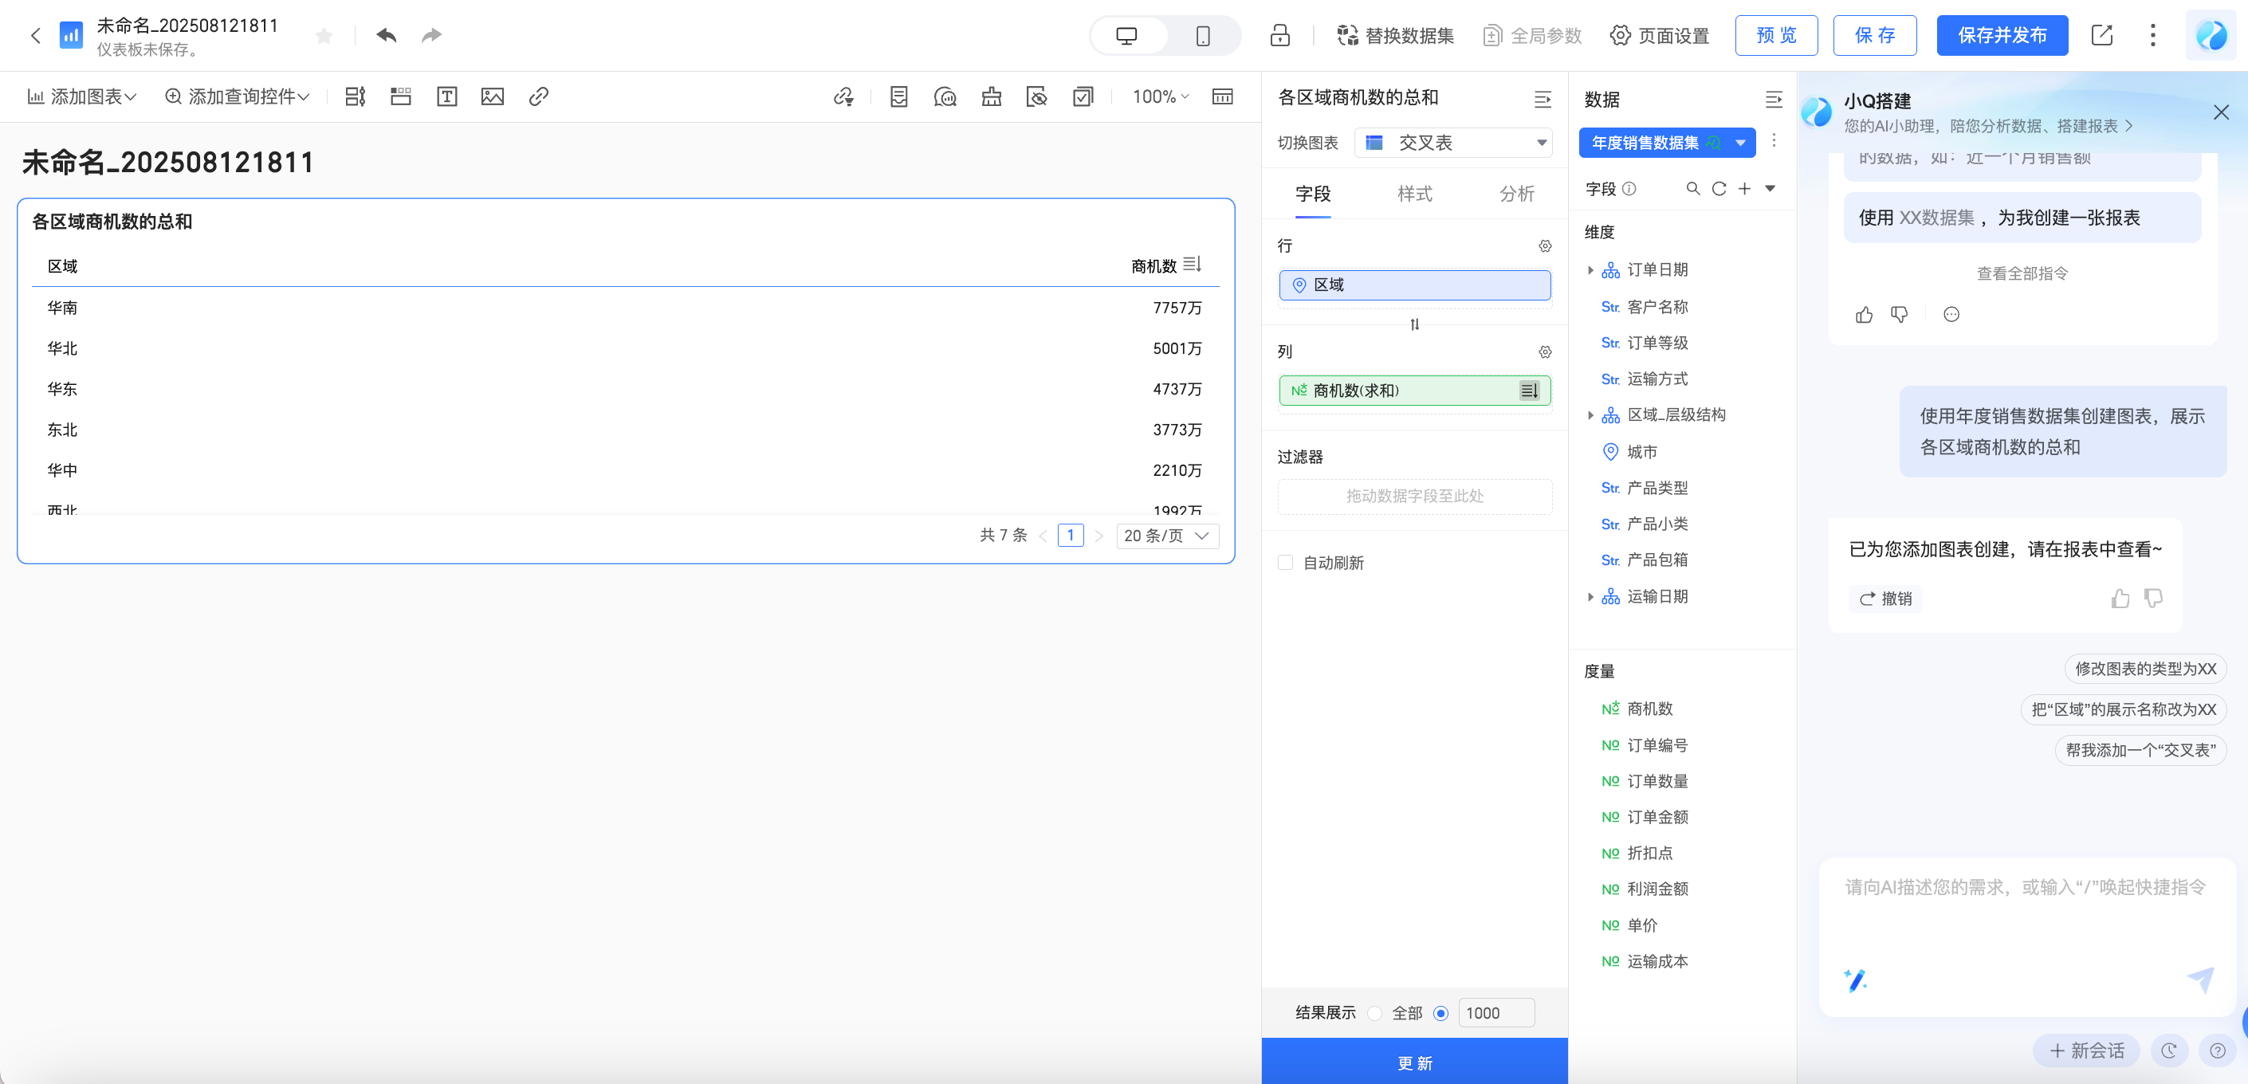Click the blue 更新 button
2248x1084 pixels.
[x=1415, y=1062]
